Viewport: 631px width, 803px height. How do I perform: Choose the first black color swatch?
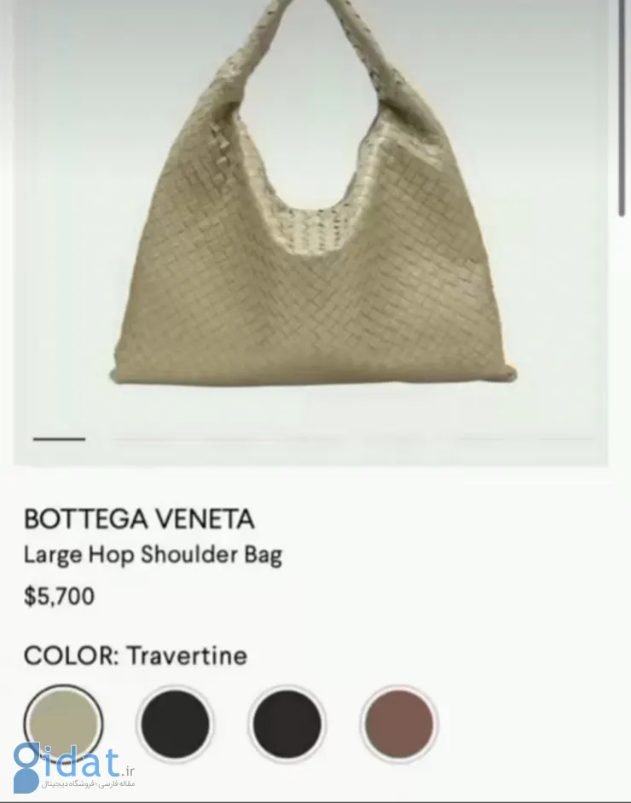click(175, 724)
